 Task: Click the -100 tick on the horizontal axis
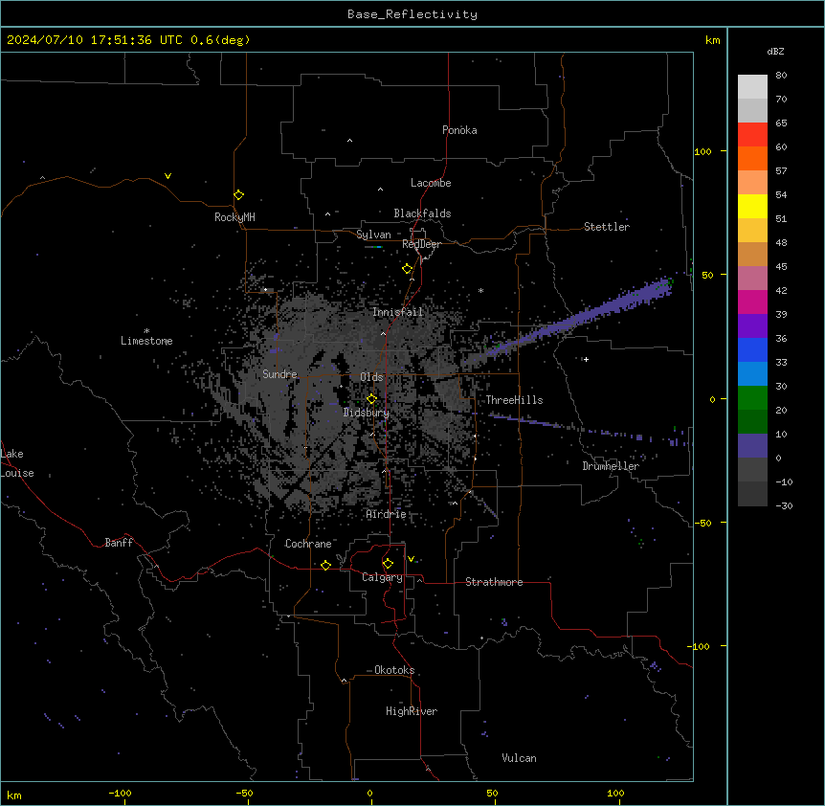(x=120, y=793)
